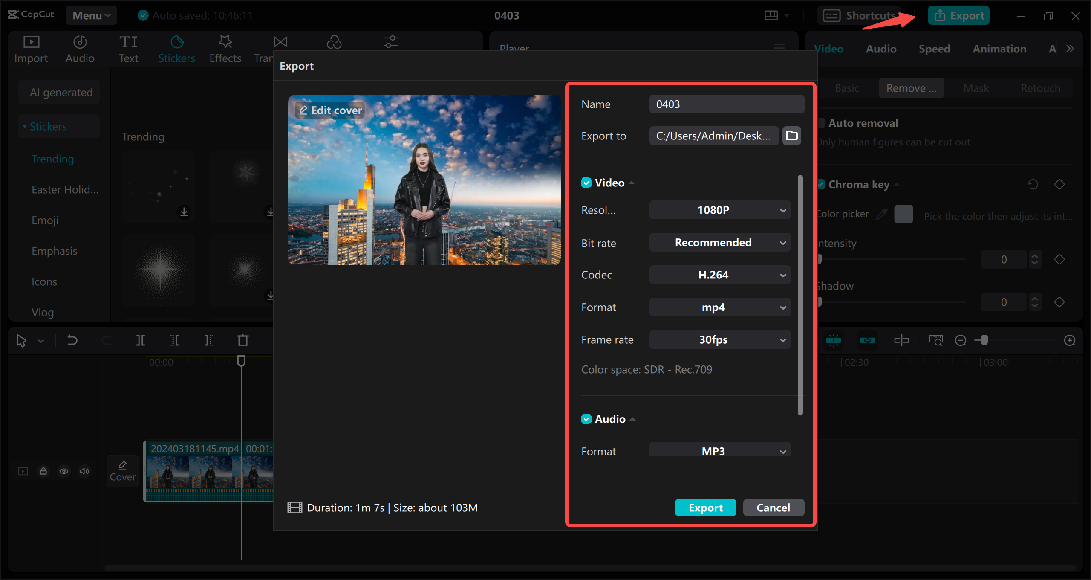Image resolution: width=1091 pixels, height=580 pixels.
Task: Select the Stickers panel icon
Action: pyautogui.click(x=176, y=48)
